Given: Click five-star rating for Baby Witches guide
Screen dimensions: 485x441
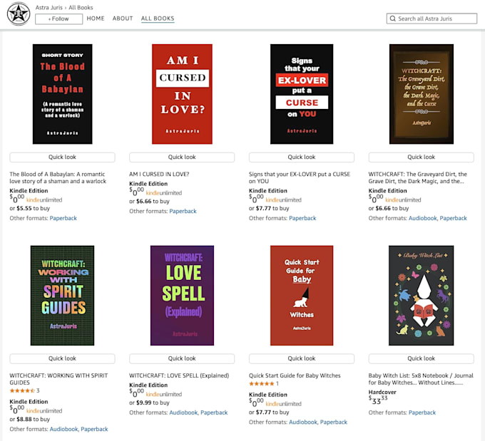Looking at the screenshot, I should click(x=261, y=384).
